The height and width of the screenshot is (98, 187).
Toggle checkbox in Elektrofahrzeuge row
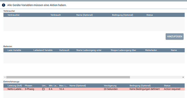[x=43, y=89]
